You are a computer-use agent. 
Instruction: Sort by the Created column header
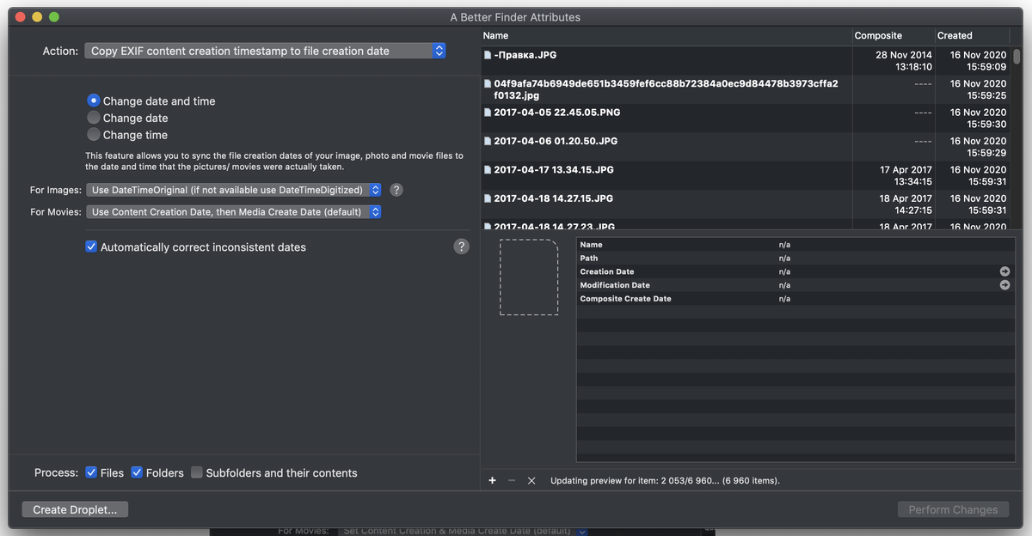(974, 36)
